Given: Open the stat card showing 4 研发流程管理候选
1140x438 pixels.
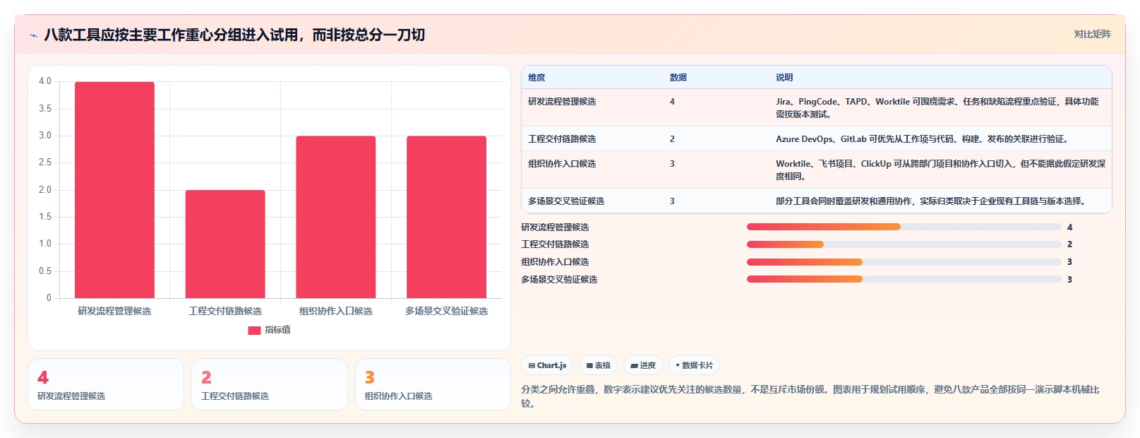Looking at the screenshot, I should click(106, 384).
